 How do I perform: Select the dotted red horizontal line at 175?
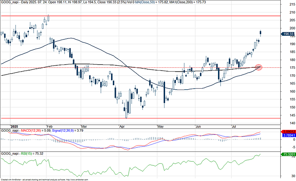(140, 67)
